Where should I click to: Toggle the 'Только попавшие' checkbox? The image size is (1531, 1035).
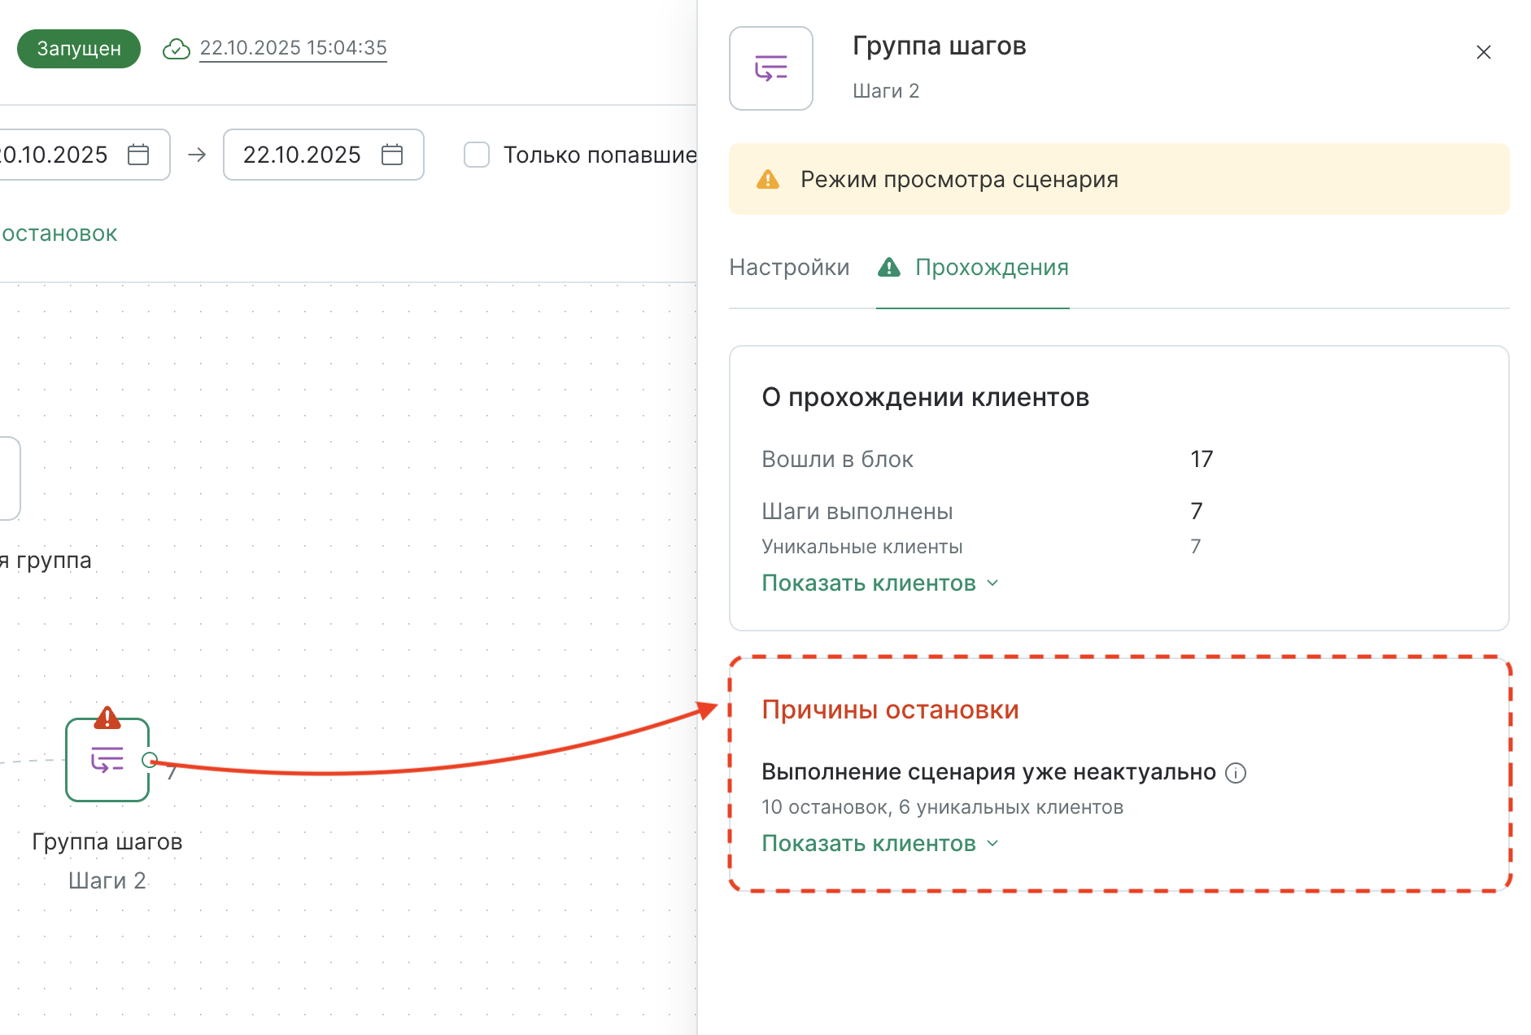pos(477,155)
